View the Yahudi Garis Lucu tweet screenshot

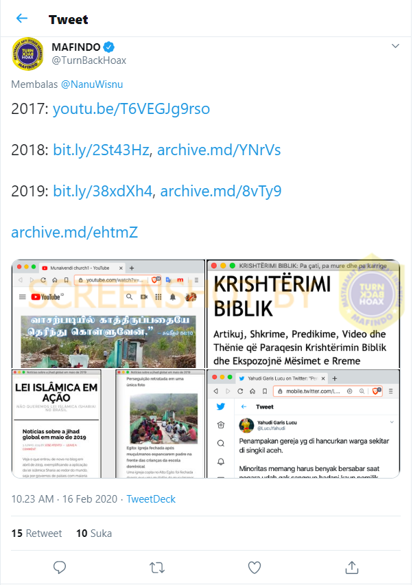[303, 424]
